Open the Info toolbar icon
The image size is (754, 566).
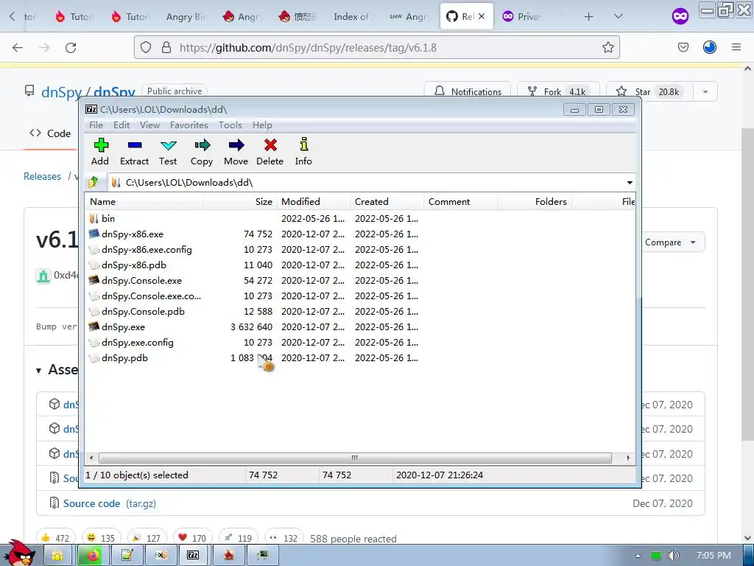303,152
